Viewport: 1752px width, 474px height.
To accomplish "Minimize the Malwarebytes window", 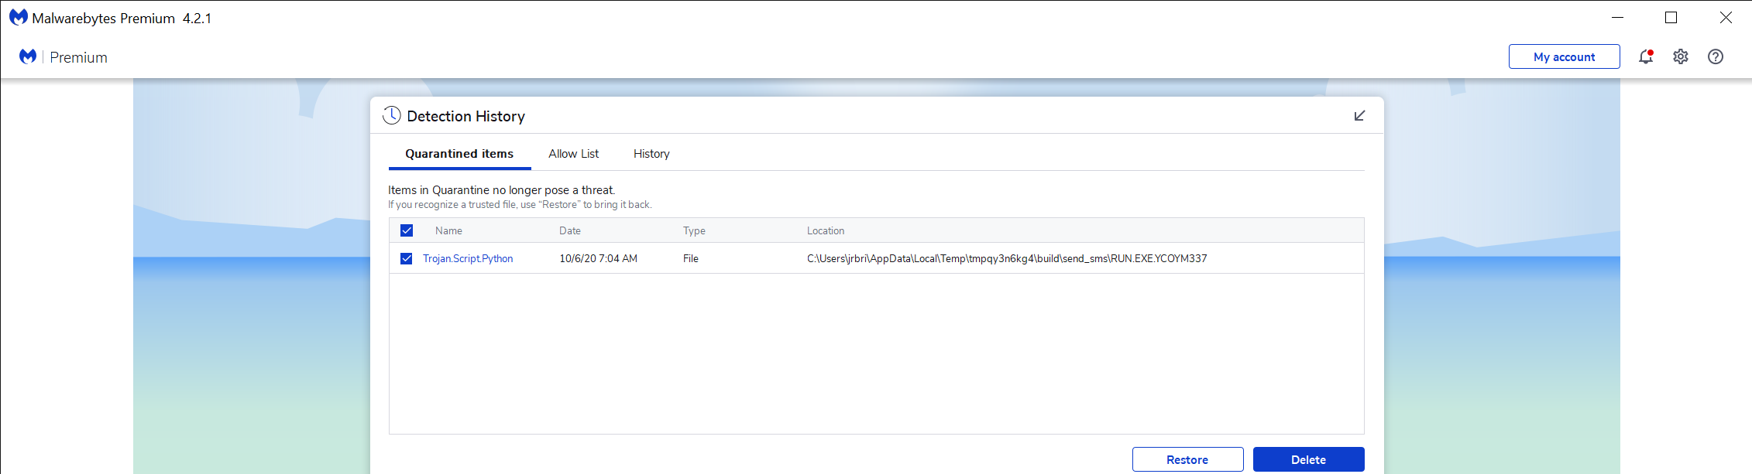I will (1617, 17).
